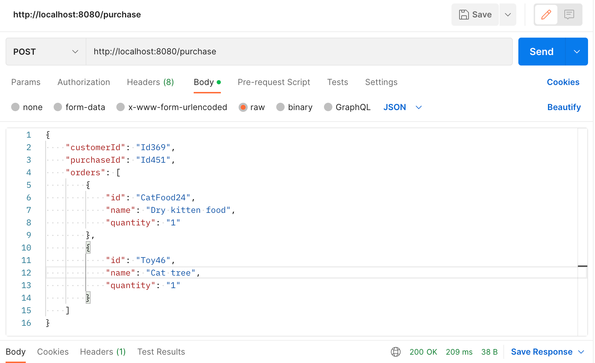Switch to the Authorization tab

click(84, 82)
